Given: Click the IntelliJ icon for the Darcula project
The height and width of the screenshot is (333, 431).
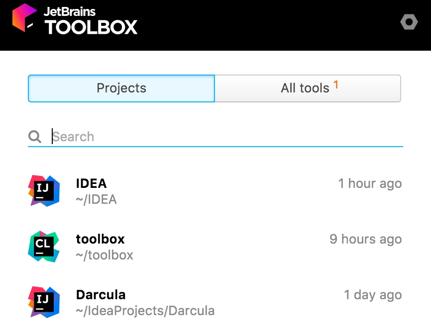Looking at the screenshot, I should (44, 302).
